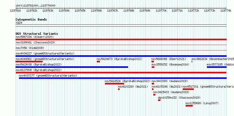234x116 pixels.
Task: Open nsv5424673 (ByrskaBishop2022) label
Action: 120,59
